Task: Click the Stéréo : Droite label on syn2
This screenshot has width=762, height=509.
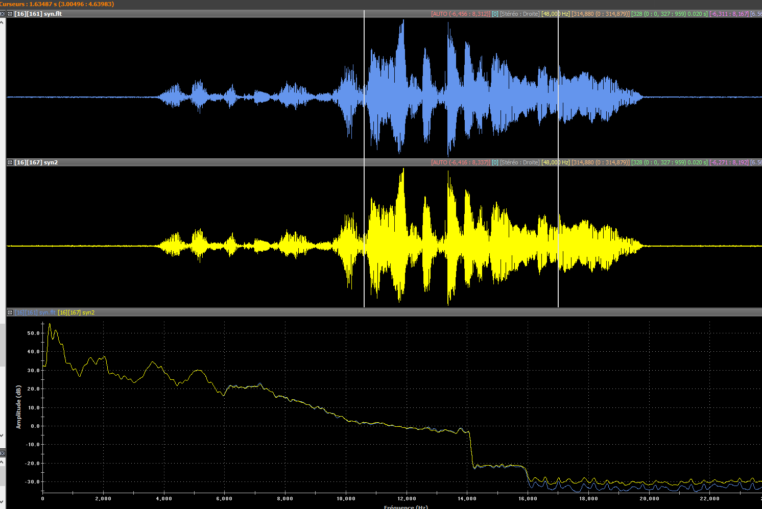Action: [x=519, y=162]
